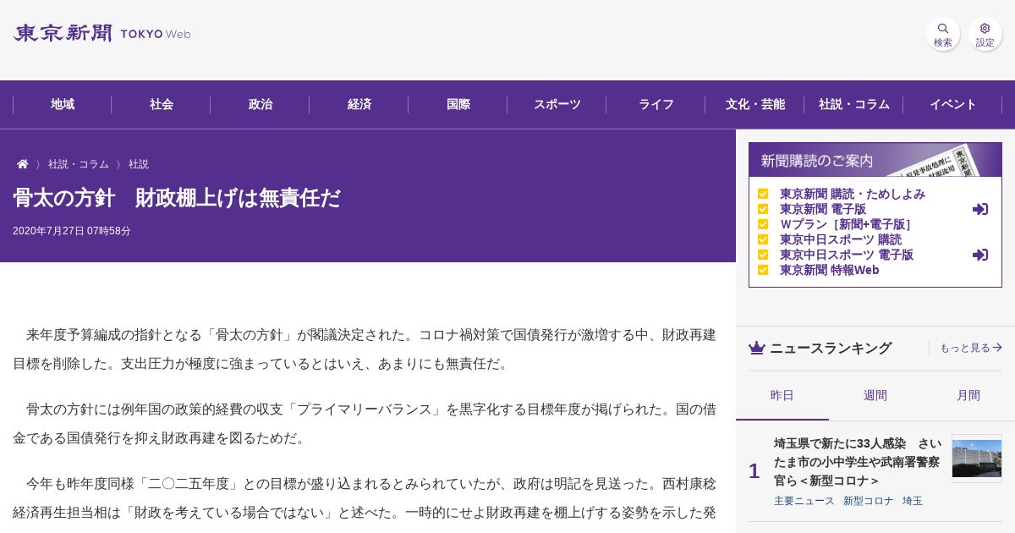Viewport: 1015px width, 533px height.
Task: Open the search (検索) icon
Action: click(x=943, y=34)
